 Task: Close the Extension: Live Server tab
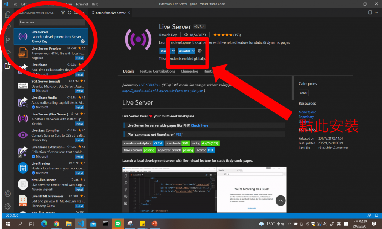(x=129, y=13)
